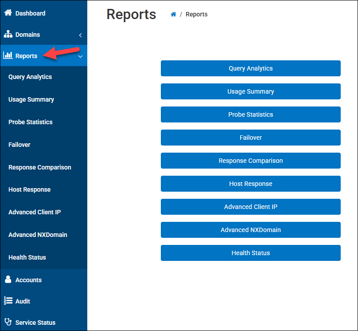Collapse the Reports menu chevron
358x331 pixels.
(80, 56)
